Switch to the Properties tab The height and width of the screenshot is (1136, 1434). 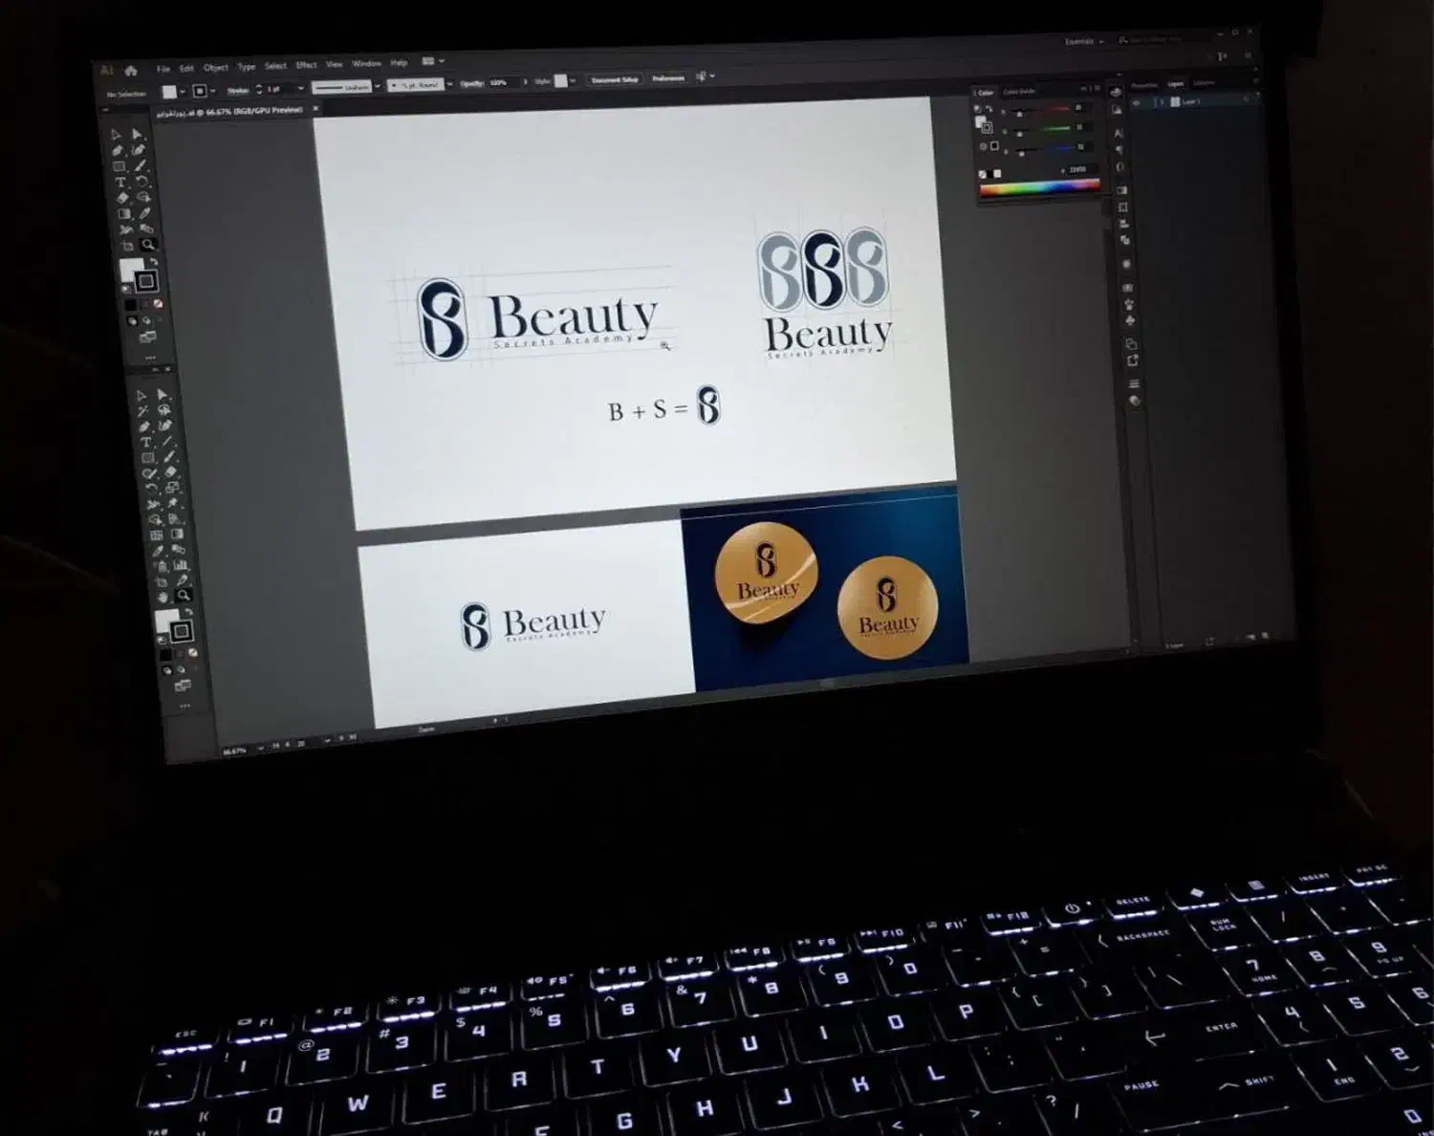1143,86
